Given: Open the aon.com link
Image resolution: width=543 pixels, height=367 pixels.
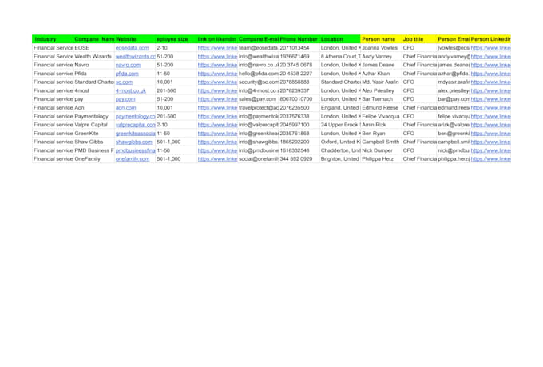Looking at the screenshot, I should [x=125, y=107].
